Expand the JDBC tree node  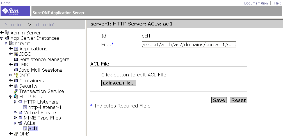[x=11, y=54]
